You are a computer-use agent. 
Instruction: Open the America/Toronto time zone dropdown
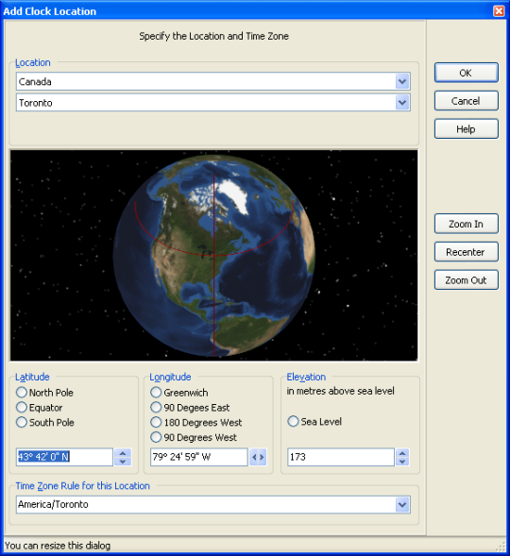pyautogui.click(x=402, y=505)
